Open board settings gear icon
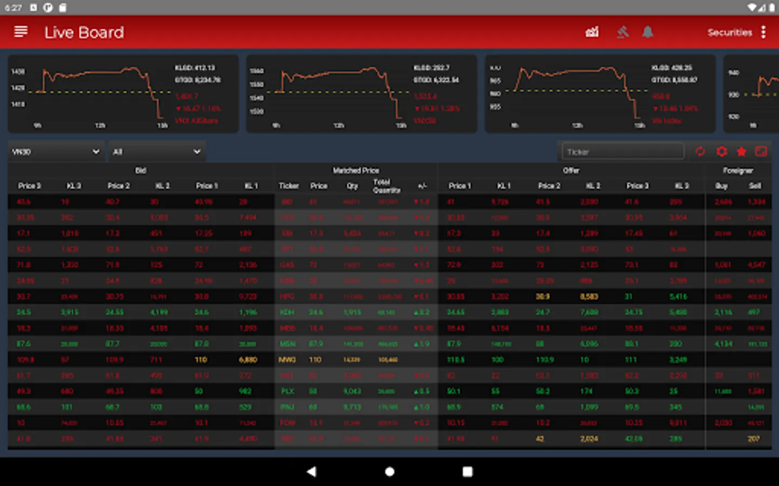 coord(721,152)
